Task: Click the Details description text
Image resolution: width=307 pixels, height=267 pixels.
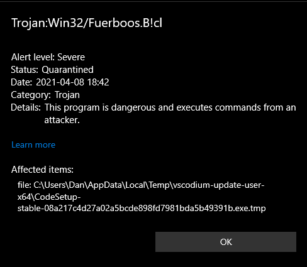Action: (170, 114)
